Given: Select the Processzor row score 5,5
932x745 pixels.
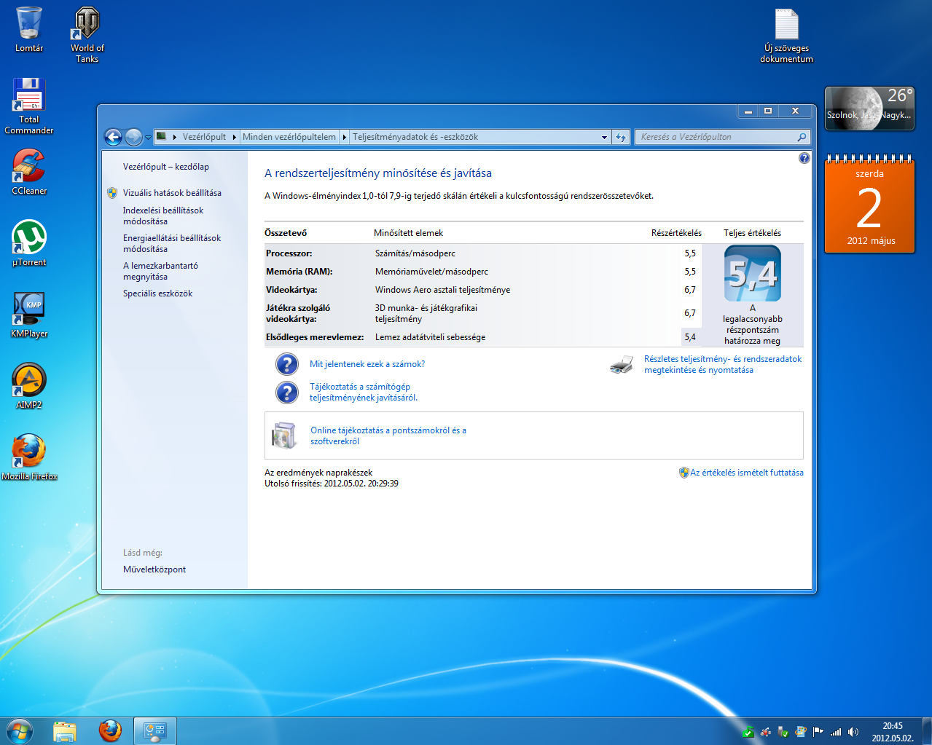Looking at the screenshot, I should 690,253.
